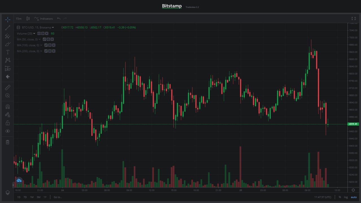The height and width of the screenshot is (203, 361).
Task: Select the trend line drawing tool
Action: point(8,27)
